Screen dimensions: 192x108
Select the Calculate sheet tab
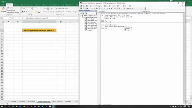click(68, 101)
